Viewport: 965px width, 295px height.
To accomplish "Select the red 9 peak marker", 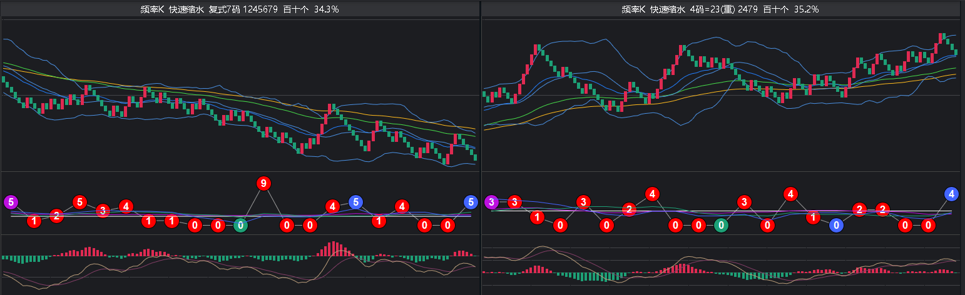I will pos(263,184).
